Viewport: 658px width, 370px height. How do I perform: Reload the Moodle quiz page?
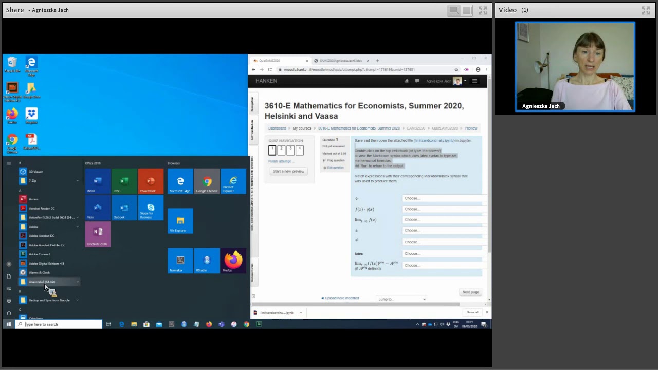270,70
